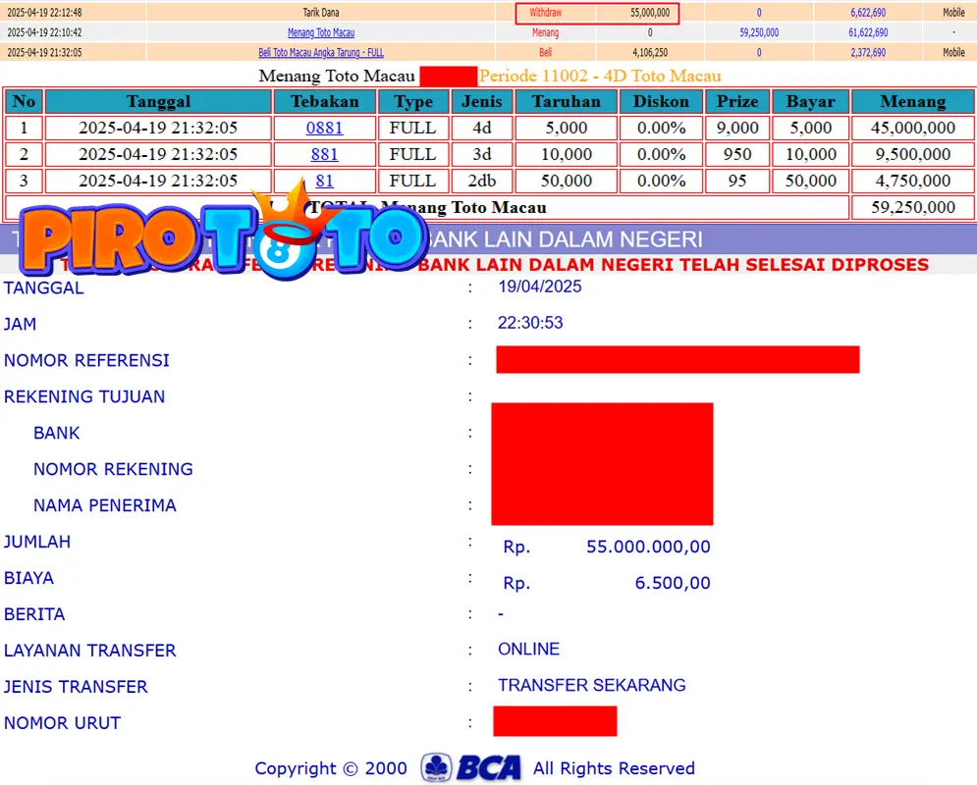Click the time value 22:30:53
Image resolution: width=977 pixels, height=785 pixels.
pyautogui.click(x=530, y=323)
